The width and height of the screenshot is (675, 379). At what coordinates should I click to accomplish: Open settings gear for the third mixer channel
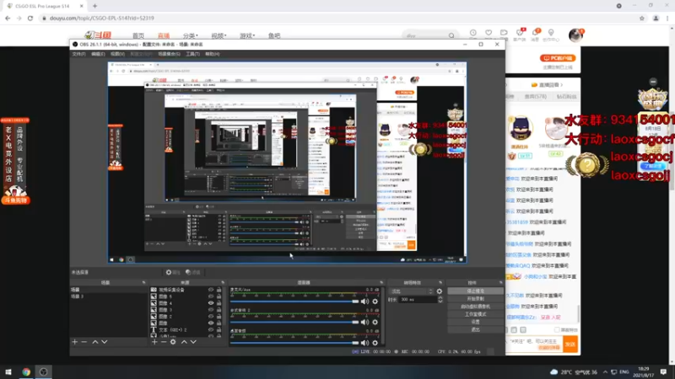[375, 343]
